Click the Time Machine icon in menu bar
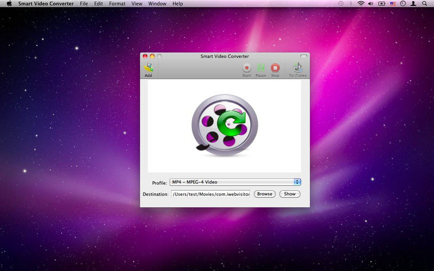This screenshot has height=271, width=434. [341, 4]
